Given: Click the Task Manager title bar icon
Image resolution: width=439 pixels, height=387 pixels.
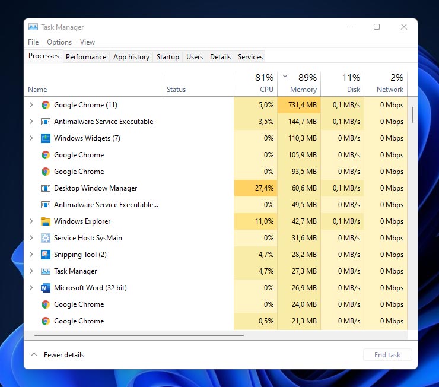Looking at the screenshot, I should pyautogui.click(x=33, y=27).
